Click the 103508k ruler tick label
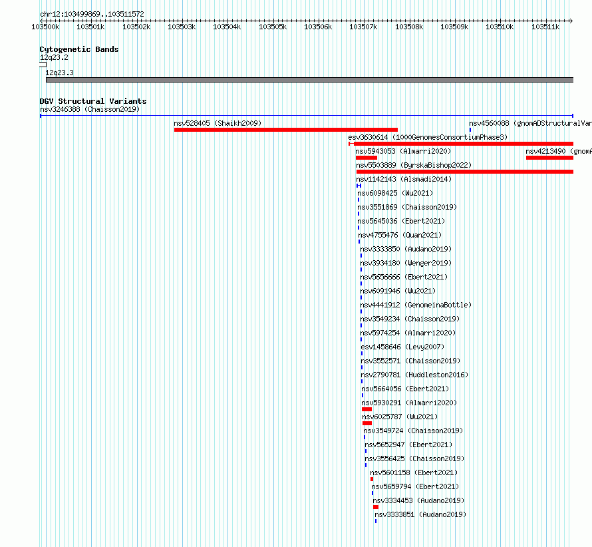The width and height of the screenshot is (592, 547). (x=409, y=27)
